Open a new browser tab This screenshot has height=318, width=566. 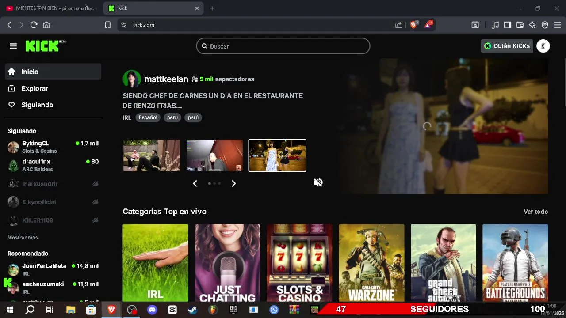coord(212,8)
